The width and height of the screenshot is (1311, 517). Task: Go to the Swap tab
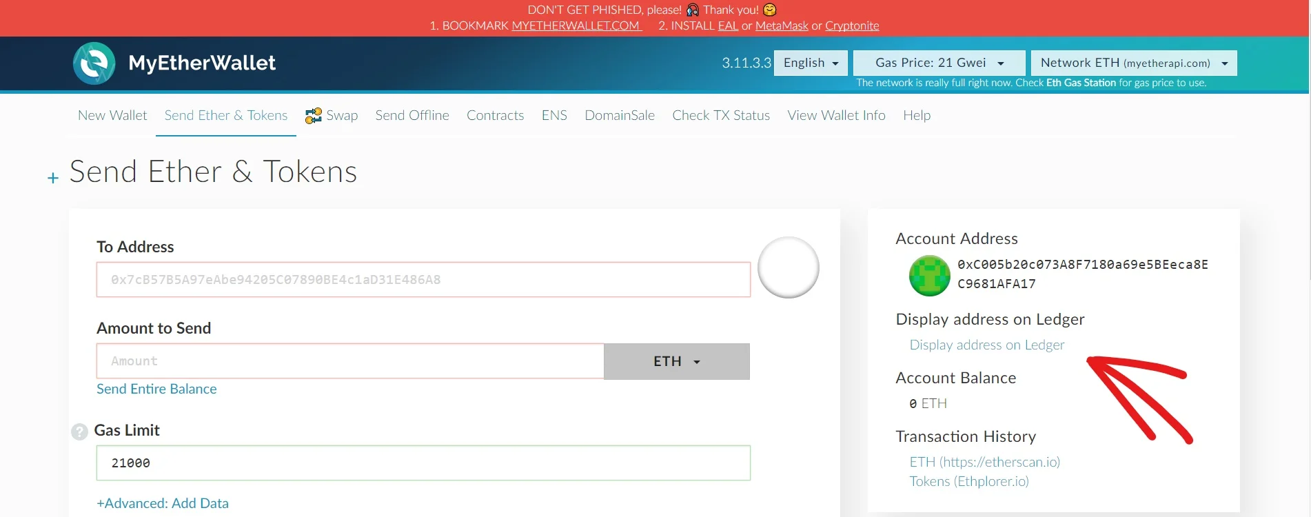pos(332,115)
